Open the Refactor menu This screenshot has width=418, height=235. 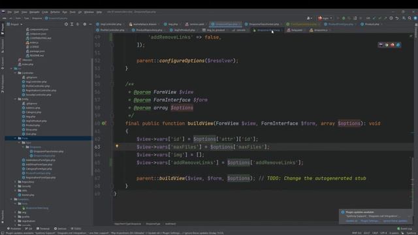click(x=55, y=12)
